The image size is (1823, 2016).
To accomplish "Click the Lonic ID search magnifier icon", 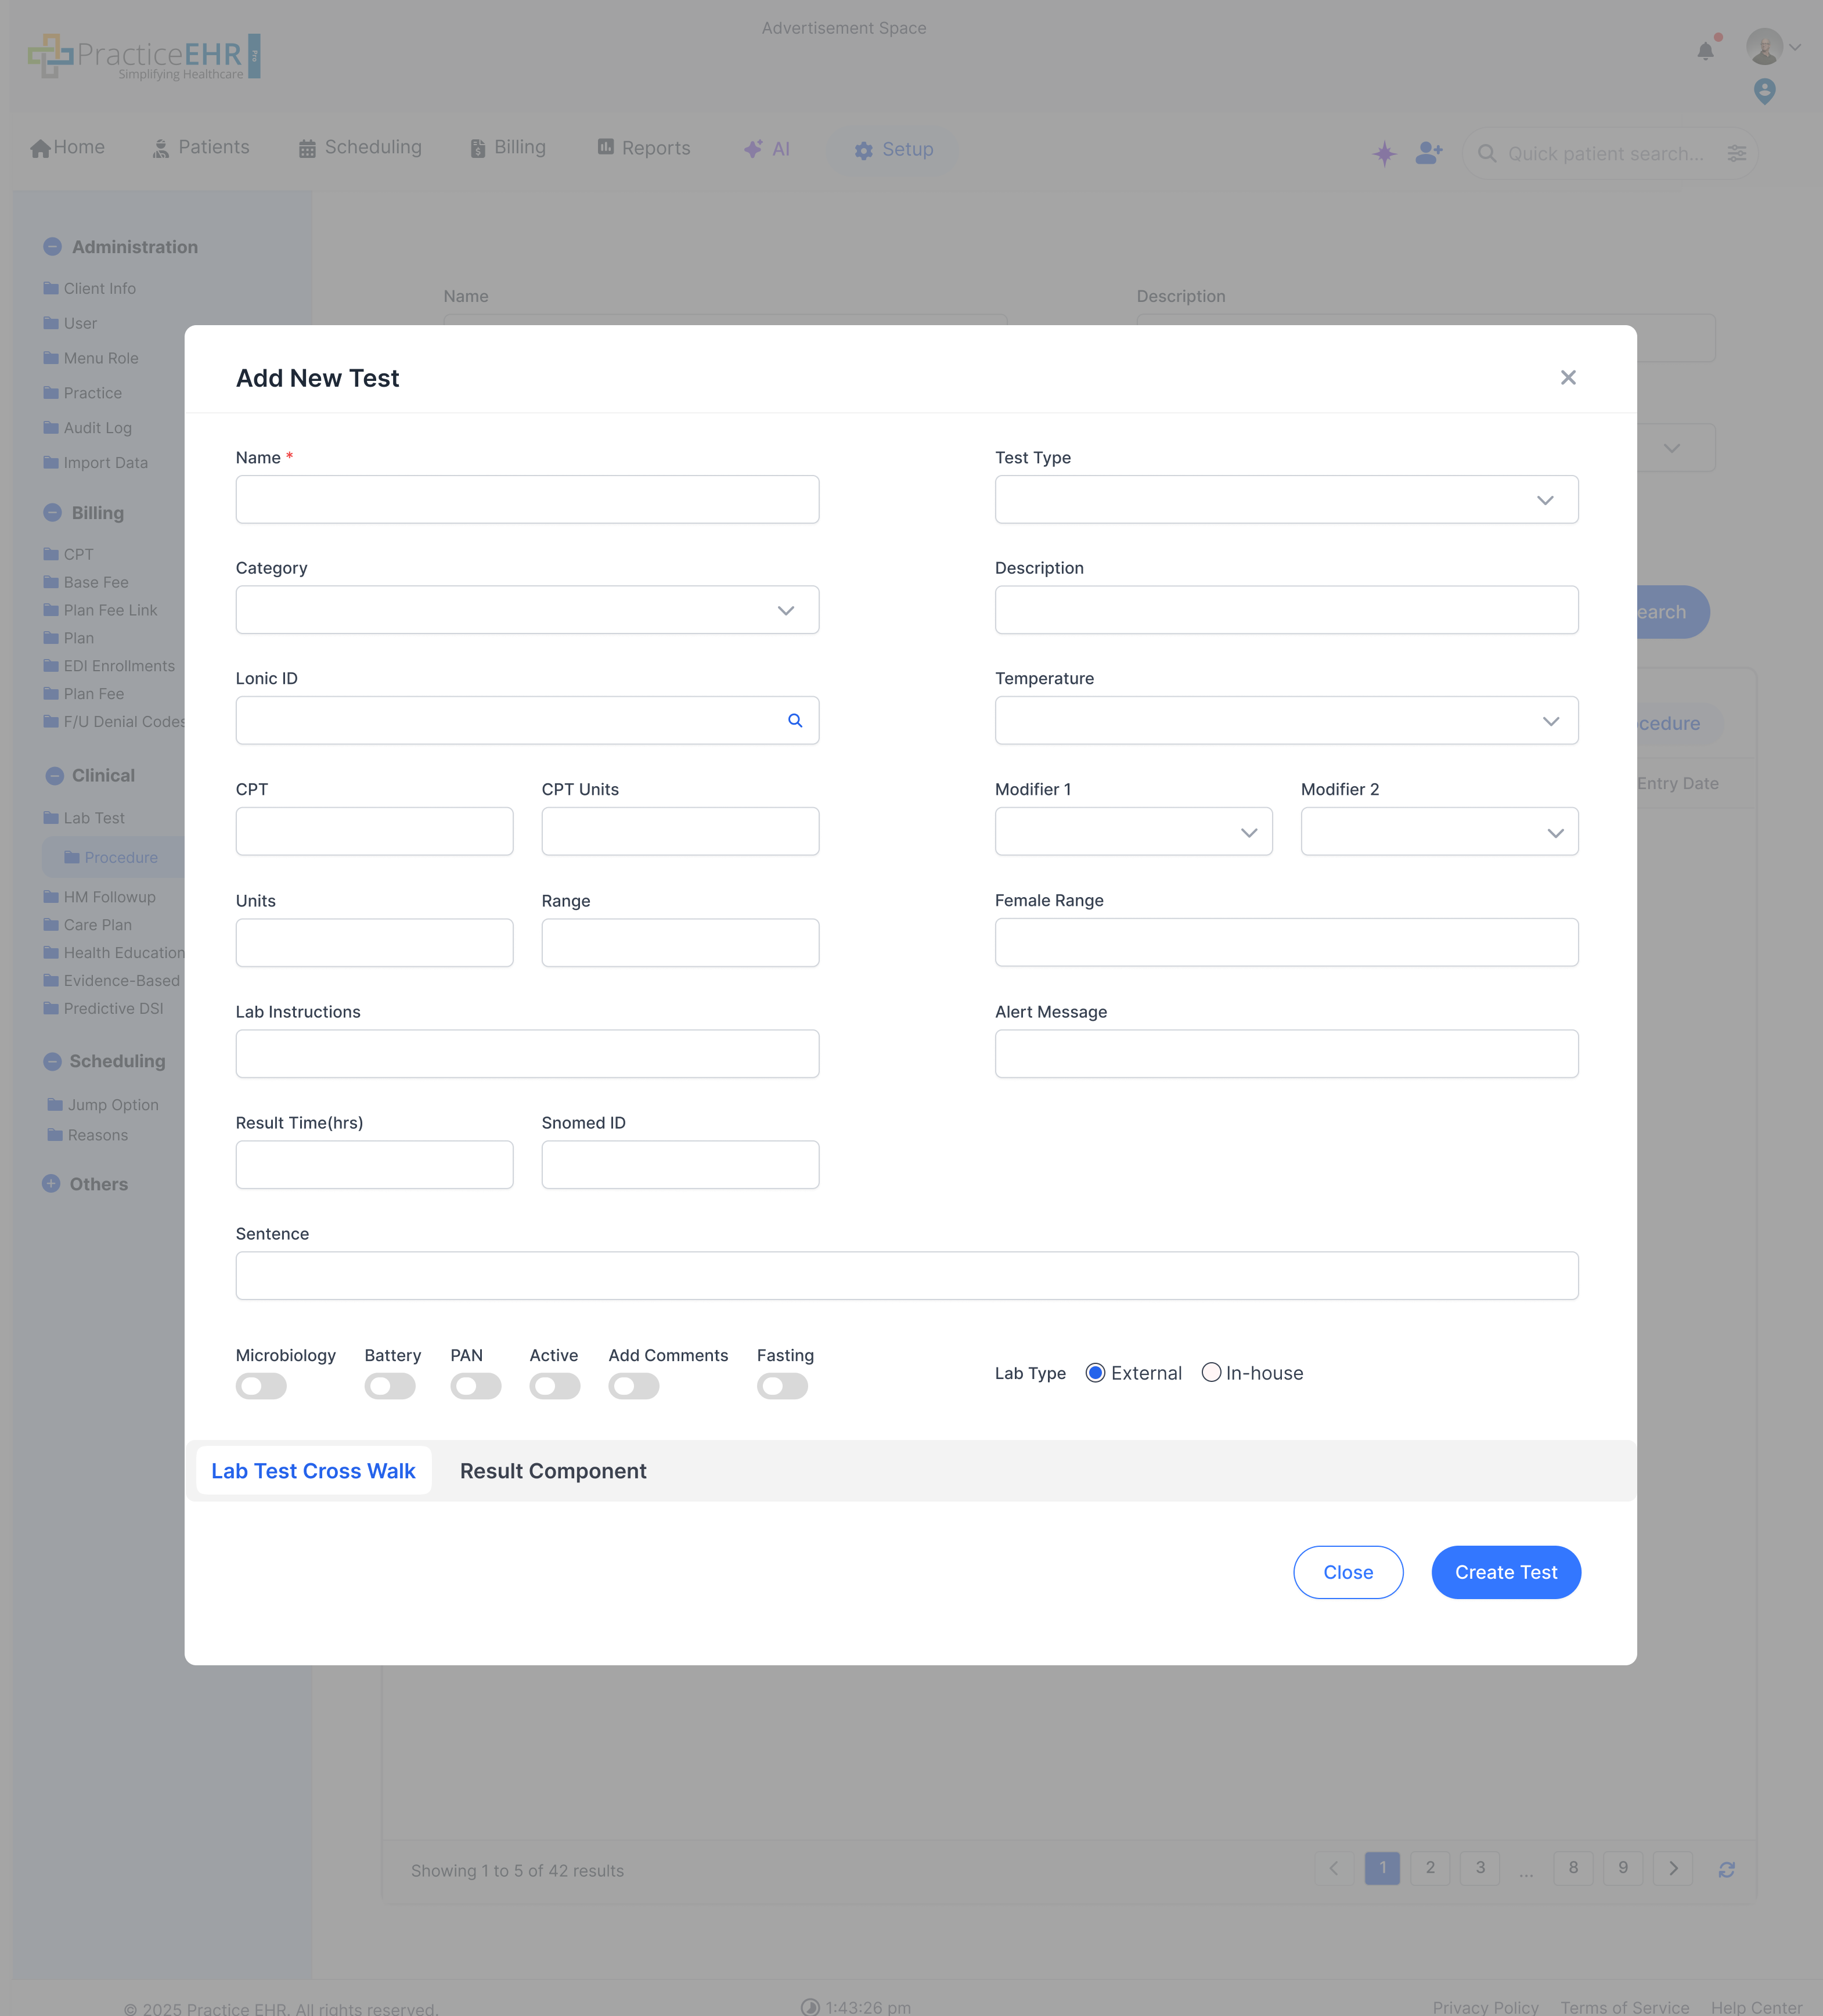I will pyautogui.click(x=796, y=720).
